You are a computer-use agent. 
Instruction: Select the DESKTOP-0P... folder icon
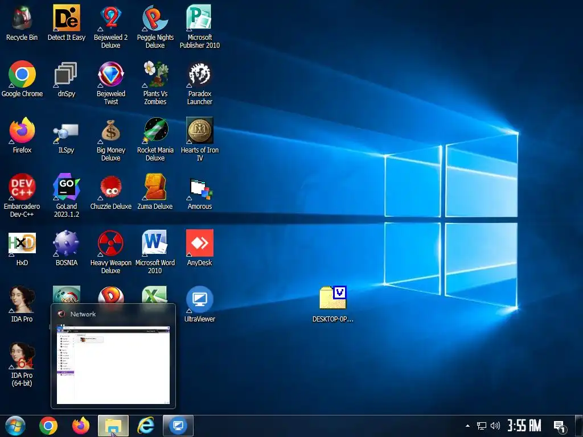[332, 305]
